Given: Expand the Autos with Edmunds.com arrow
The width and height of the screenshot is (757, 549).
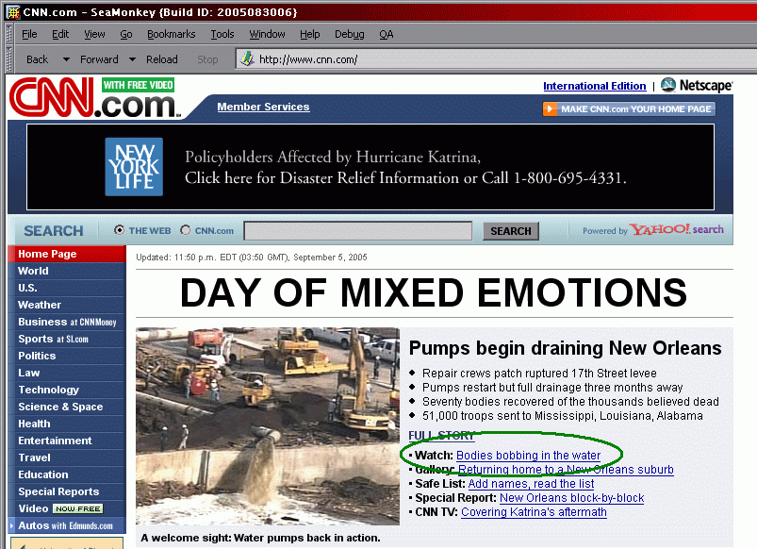Looking at the screenshot, I should (x=11, y=525).
